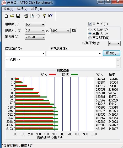This screenshot has width=123, height=148.
Task: Click the description box up scroll arrow
Action: [118, 60]
